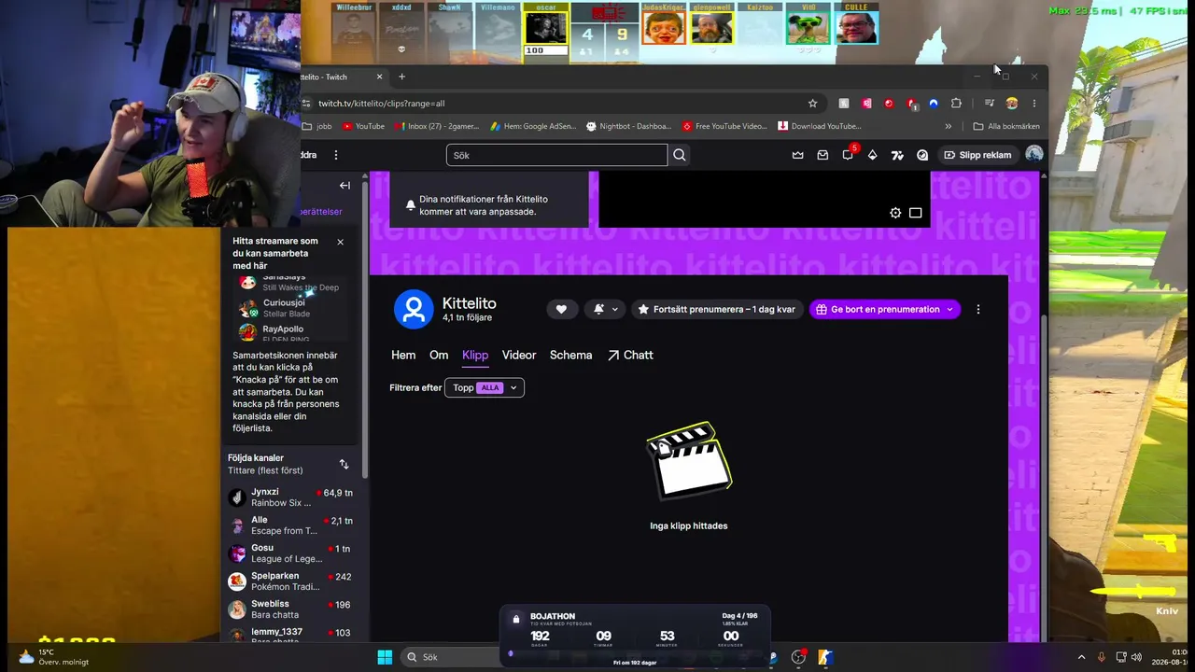This screenshot has width=1195, height=672.
Task: Open the 'Topp ALLA' filter dropdown
Action: point(485,387)
